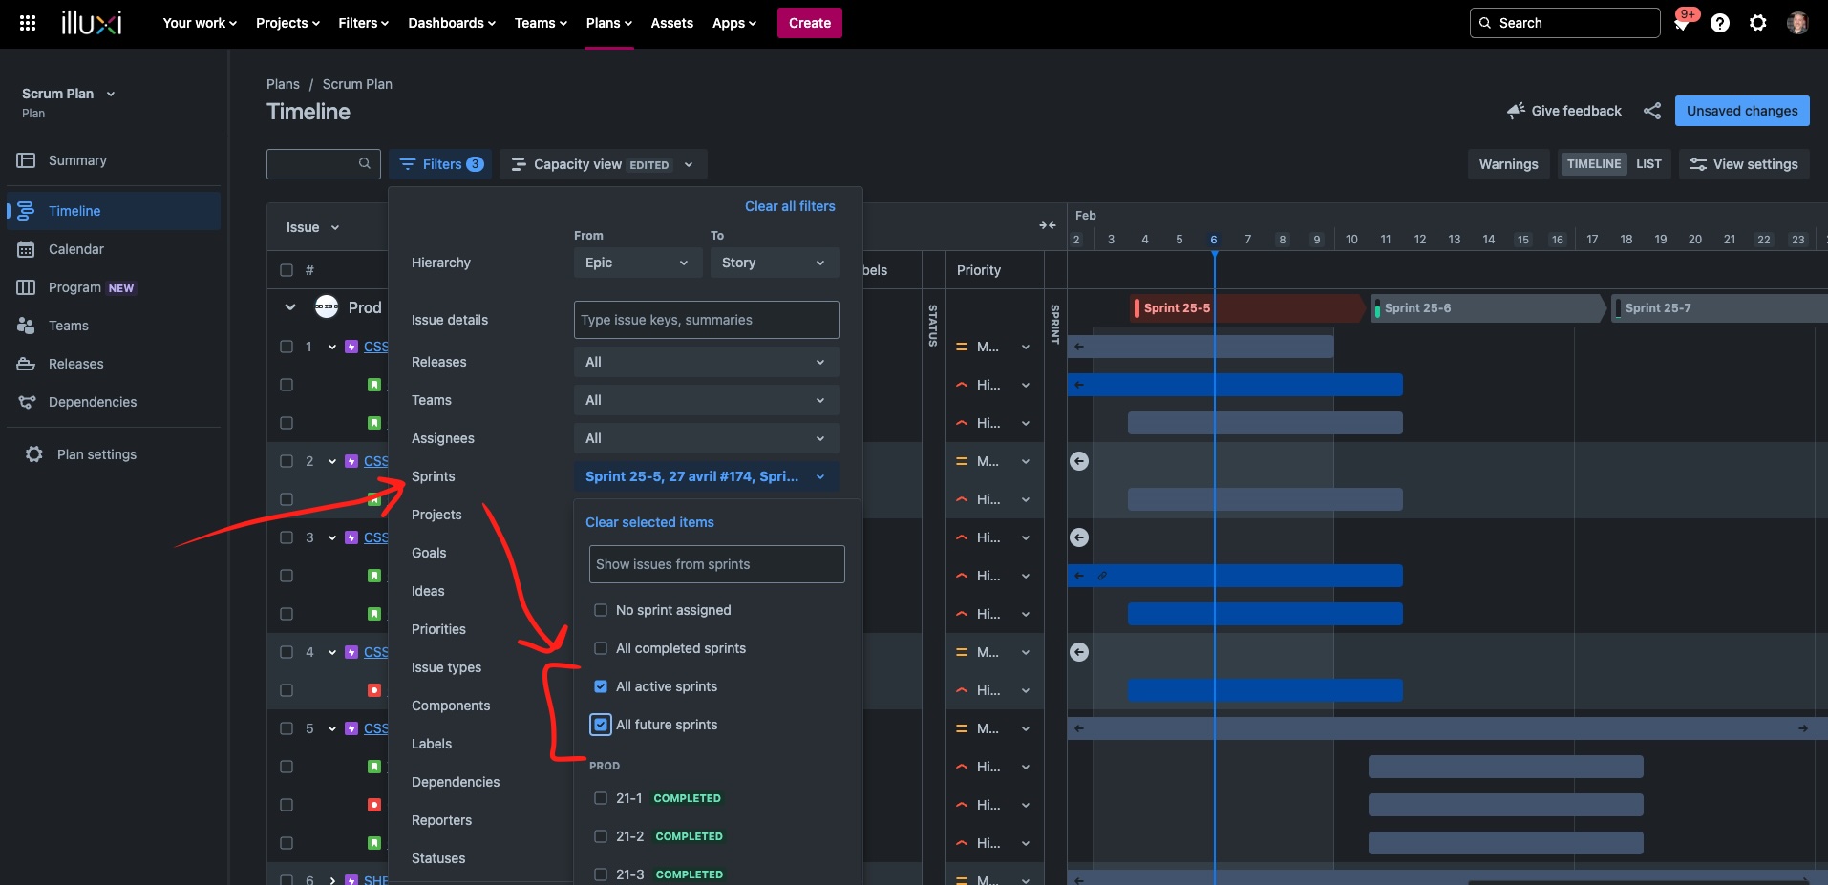The image size is (1828, 885).
Task: Open the Releases 'All' dropdown
Action: coord(705,362)
